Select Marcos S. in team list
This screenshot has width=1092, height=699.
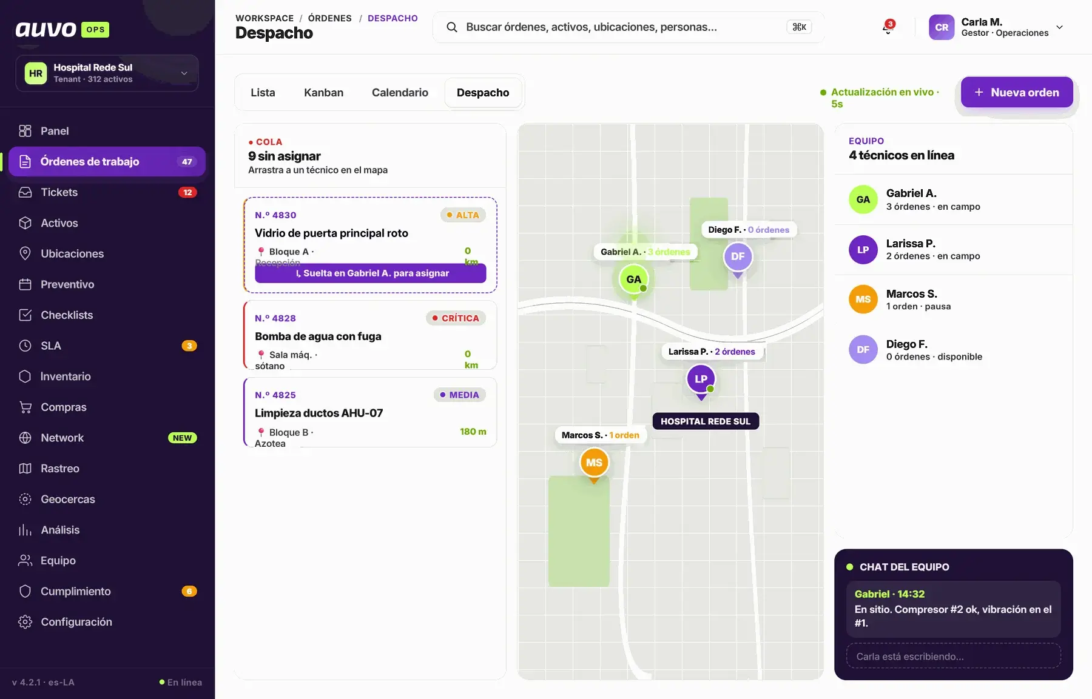tap(954, 300)
